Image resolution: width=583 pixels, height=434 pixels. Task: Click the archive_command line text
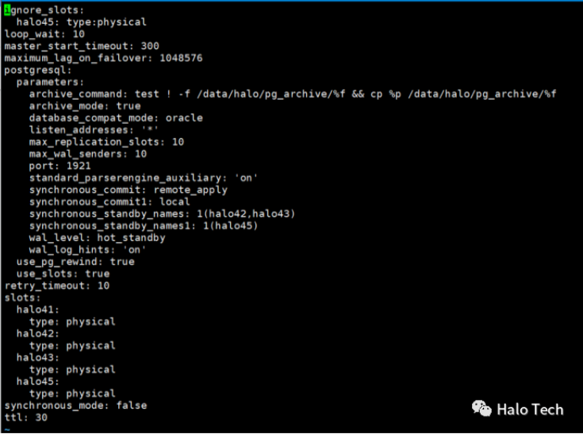pos(293,94)
